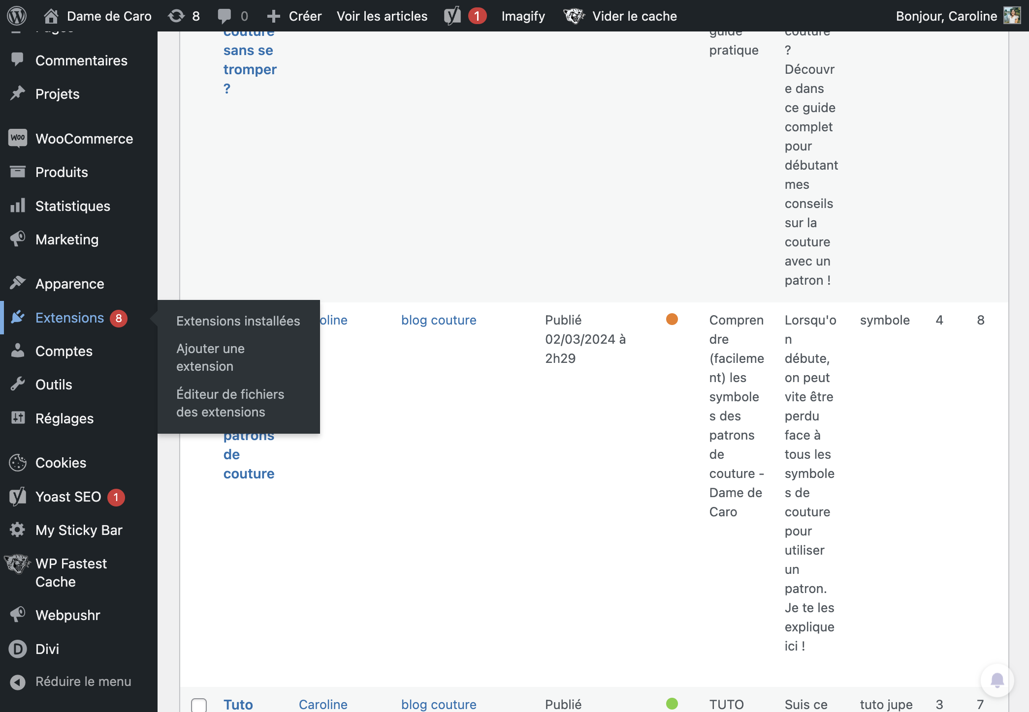Tick the checkbox for the Tuto article
1029x712 pixels.
[x=199, y=705]
